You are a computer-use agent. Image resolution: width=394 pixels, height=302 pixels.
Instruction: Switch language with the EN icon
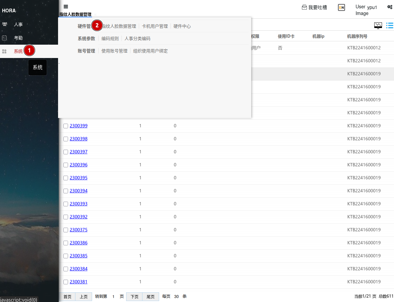point(341,7)
